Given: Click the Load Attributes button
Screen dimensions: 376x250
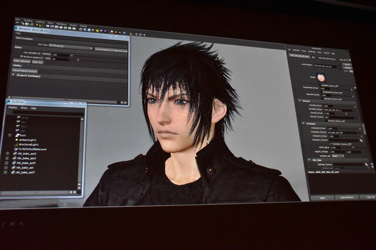Looking at the screenshot, I should point(347,198).
